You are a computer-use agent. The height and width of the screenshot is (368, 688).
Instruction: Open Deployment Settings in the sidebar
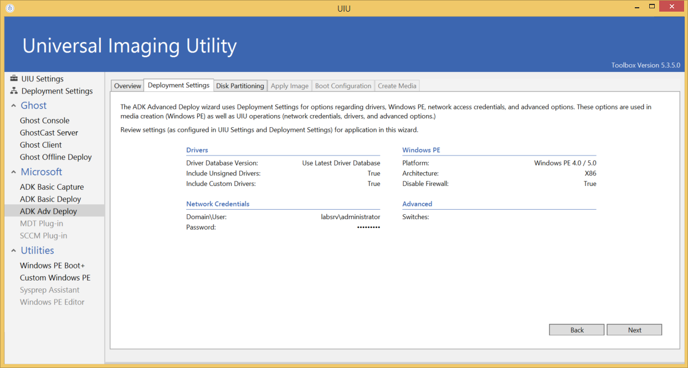pyautogui.click(x=57, y=91)
